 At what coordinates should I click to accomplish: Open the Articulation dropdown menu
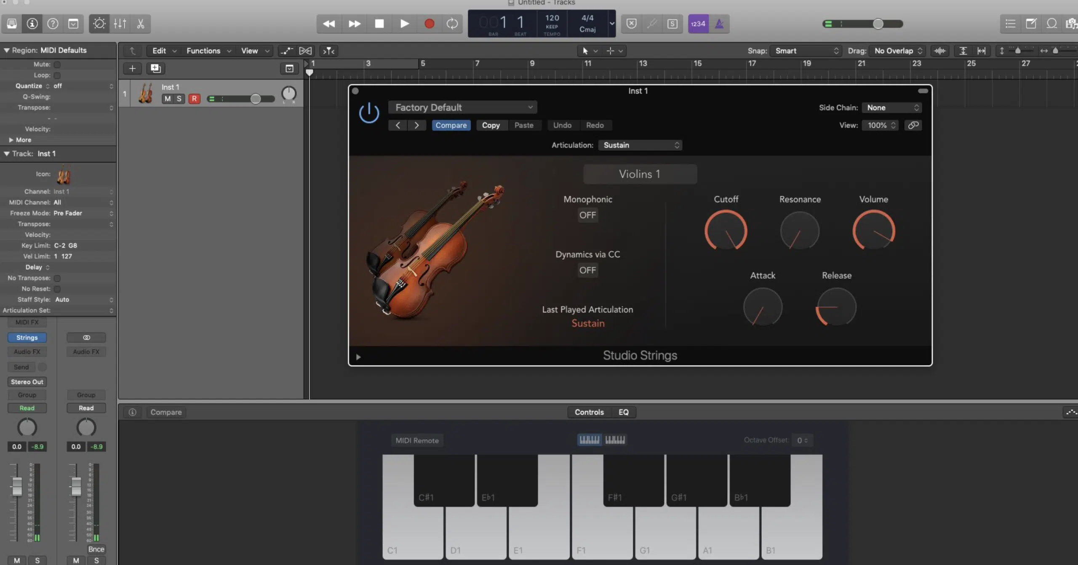[639, 145]
